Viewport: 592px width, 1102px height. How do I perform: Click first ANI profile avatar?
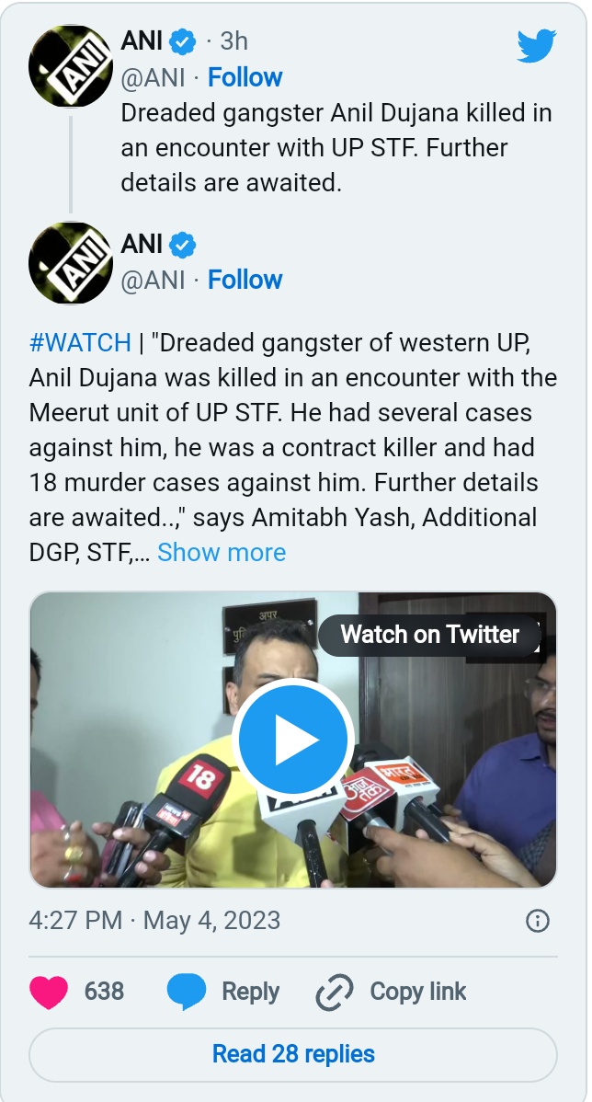[x=71, y=66]
